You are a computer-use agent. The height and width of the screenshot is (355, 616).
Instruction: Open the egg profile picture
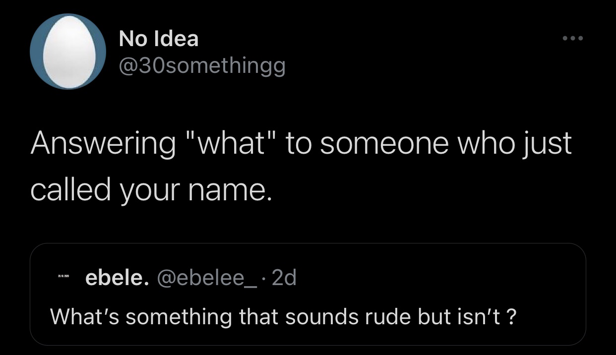(67, 52)
